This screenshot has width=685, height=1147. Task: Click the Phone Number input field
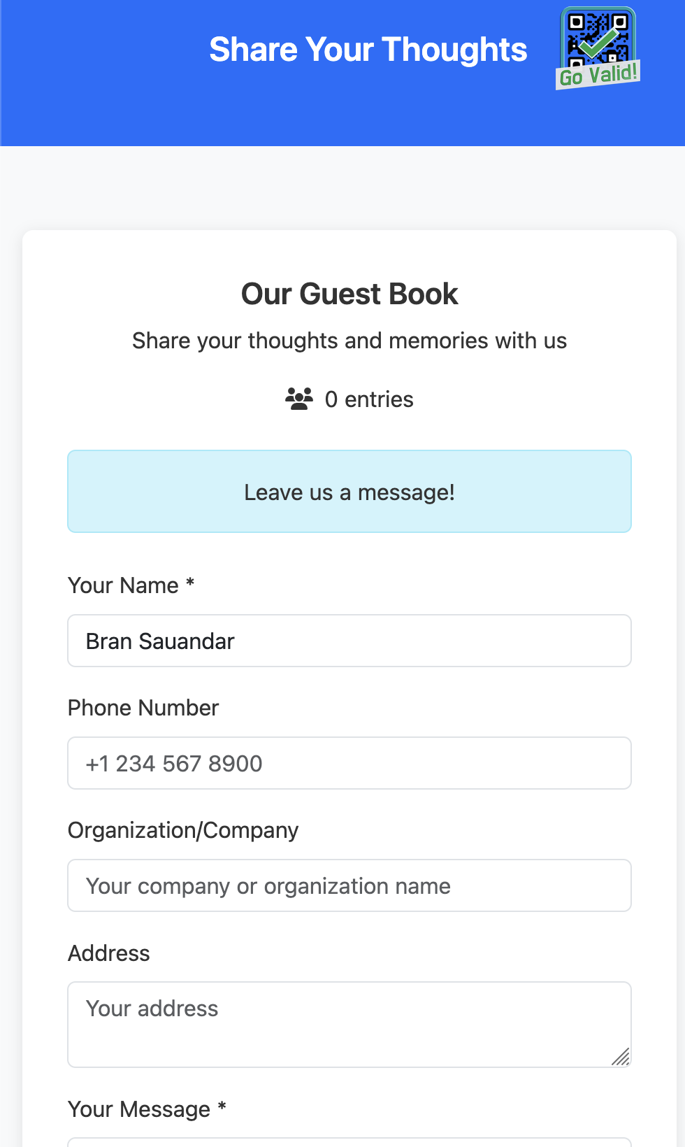pyautogui.click(x=349, y=763)
